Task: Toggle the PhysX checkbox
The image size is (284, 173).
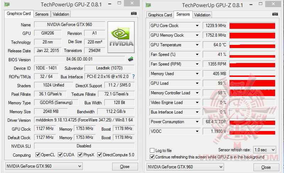Action: (80, 154)
